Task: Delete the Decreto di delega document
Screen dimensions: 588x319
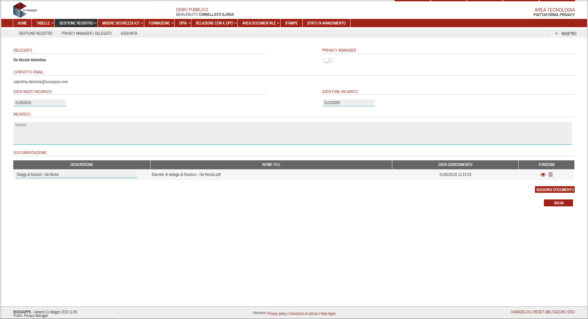Action: [x=551, y=175]
